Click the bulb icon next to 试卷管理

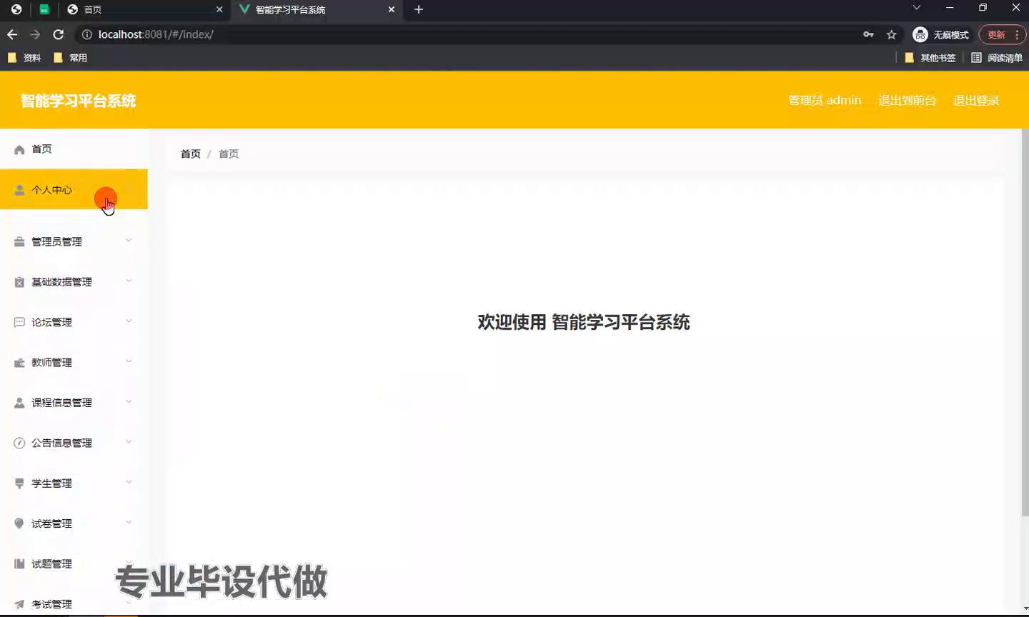coord(19,523)
